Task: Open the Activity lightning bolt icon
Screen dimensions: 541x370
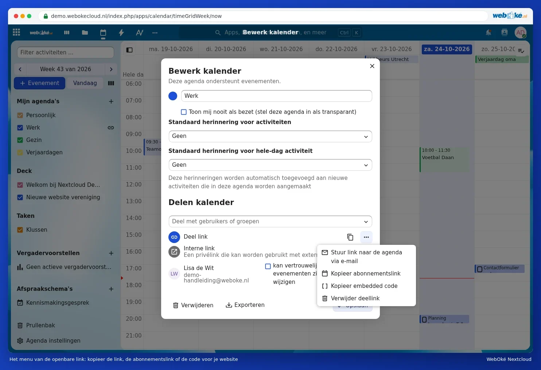Action: pos(121,32)
